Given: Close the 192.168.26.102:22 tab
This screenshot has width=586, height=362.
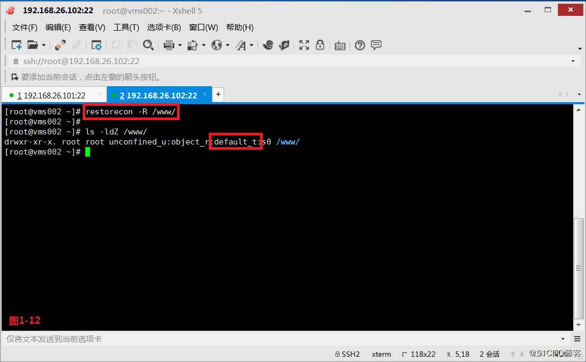Looking at the screenshot, I should pos(205,94).
